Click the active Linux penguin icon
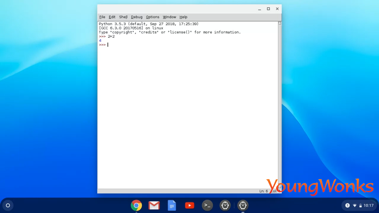This screenshot has width=379, height=213. [243, 205]
